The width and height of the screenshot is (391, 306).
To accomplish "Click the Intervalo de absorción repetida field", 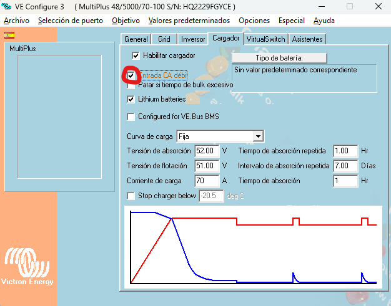I will [x=345, y=166].
